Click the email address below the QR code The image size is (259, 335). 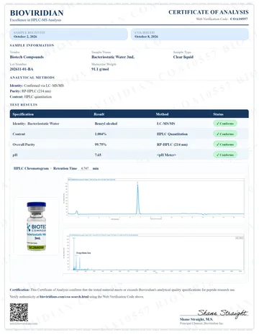(24, 323)
